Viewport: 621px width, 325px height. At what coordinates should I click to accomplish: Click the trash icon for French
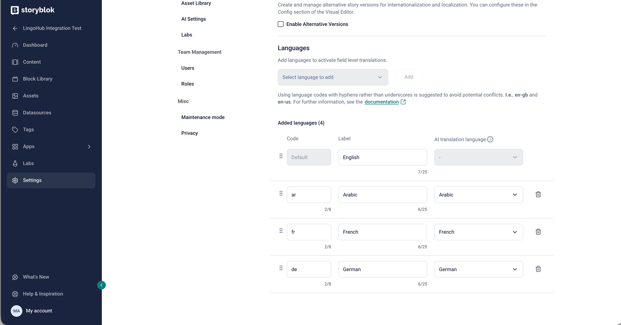tap(538, 232)
